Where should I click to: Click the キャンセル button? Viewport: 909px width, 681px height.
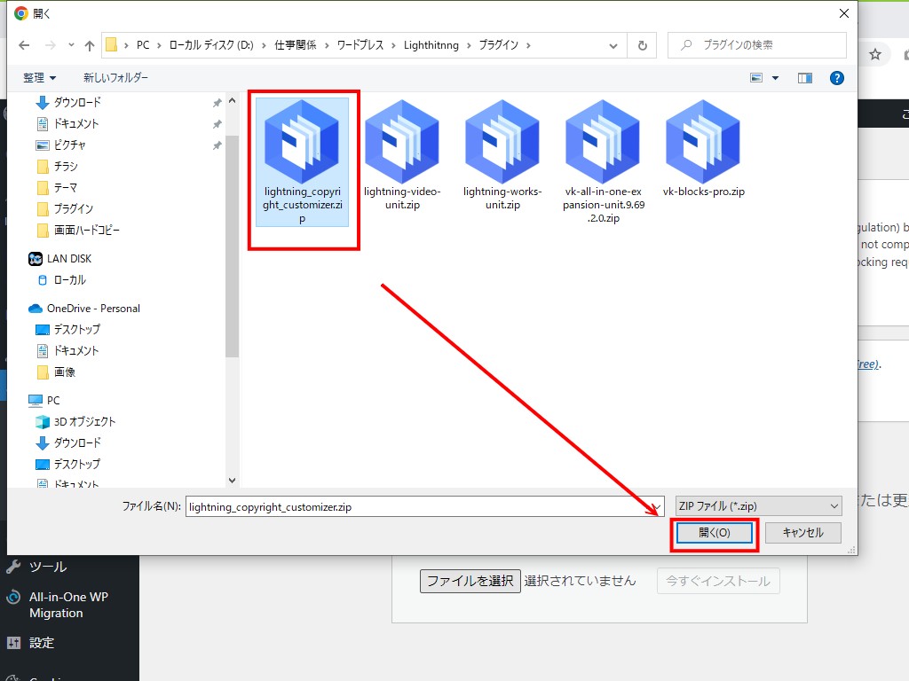point(802,533)
